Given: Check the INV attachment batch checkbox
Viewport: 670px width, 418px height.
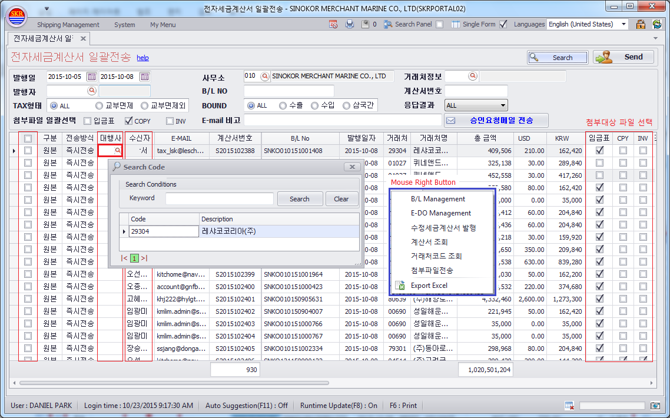Looking at the screenshot, I should [170, 121].
